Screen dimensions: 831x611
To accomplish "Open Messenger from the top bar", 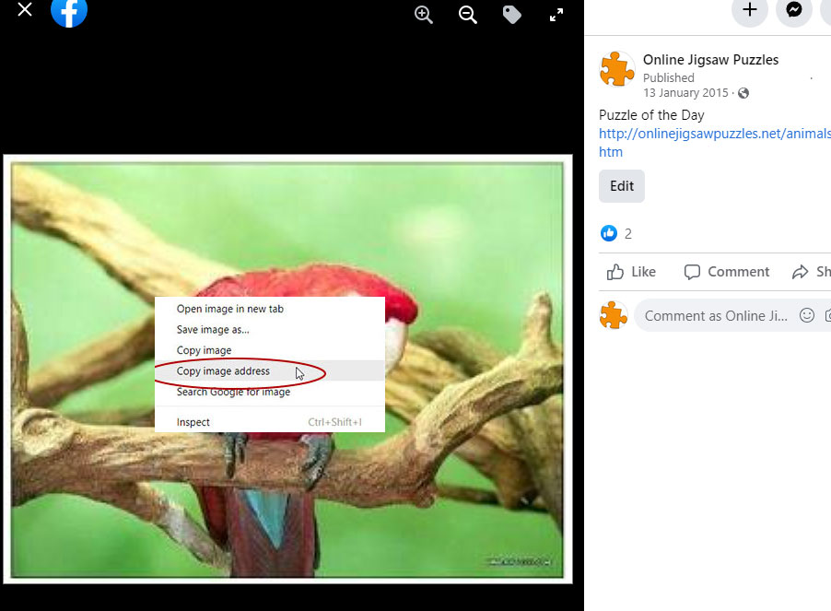I will (x=793, y=12).
